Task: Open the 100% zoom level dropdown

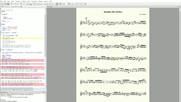Action: click(x=65, y=4)
